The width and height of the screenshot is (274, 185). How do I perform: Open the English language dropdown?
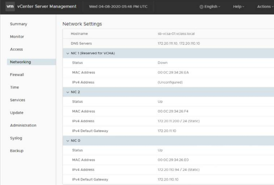pyautogui.click(x=210, y=7)
